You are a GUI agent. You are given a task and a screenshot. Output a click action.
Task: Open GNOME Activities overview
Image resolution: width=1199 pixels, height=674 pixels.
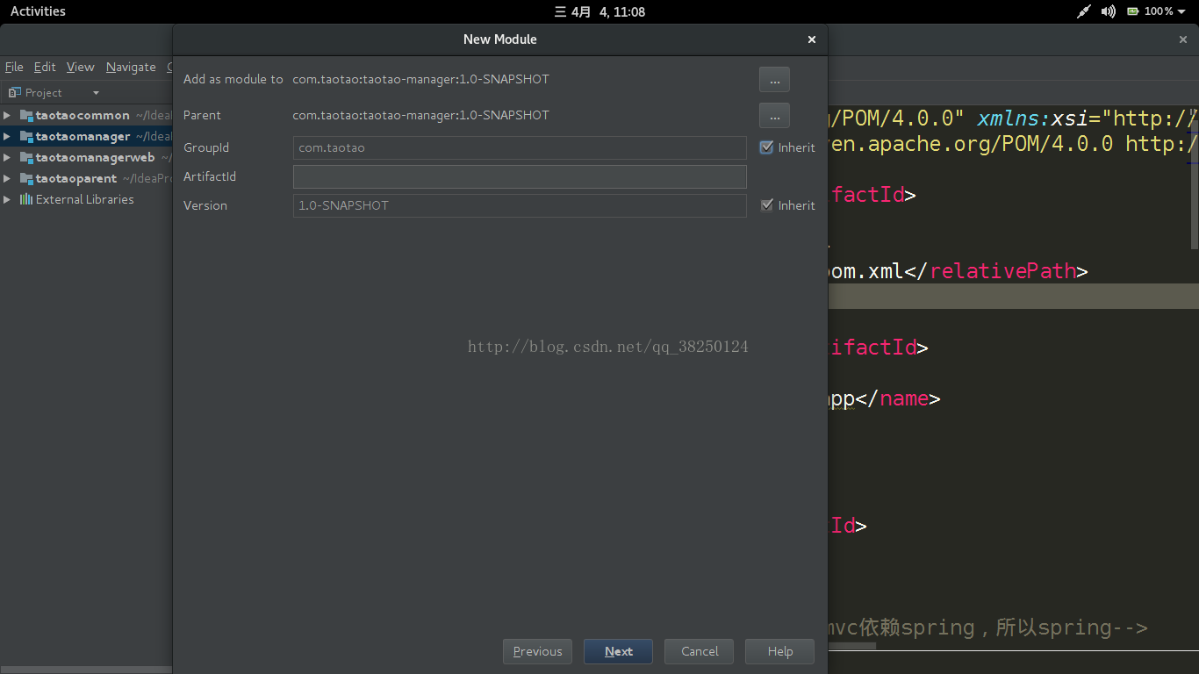coord(38,11)
